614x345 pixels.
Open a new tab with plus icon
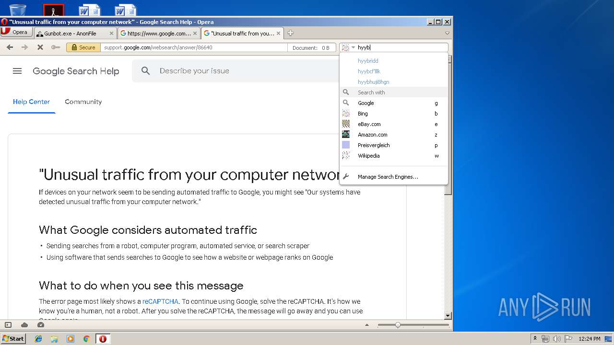tap(290, 33)
